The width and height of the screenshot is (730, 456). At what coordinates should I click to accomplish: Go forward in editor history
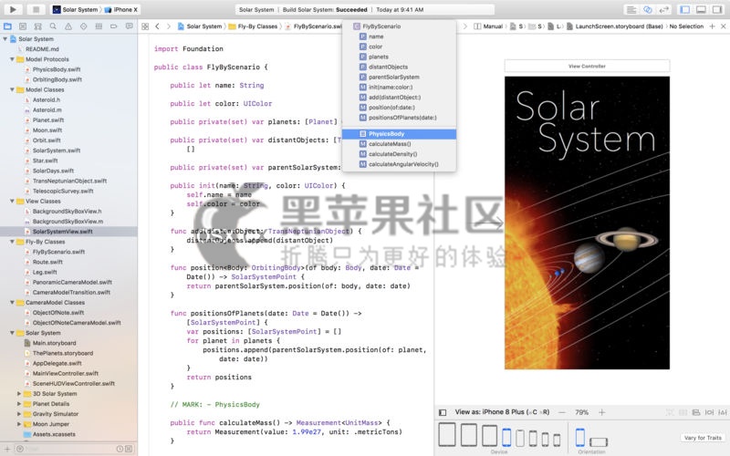[169, 26]
